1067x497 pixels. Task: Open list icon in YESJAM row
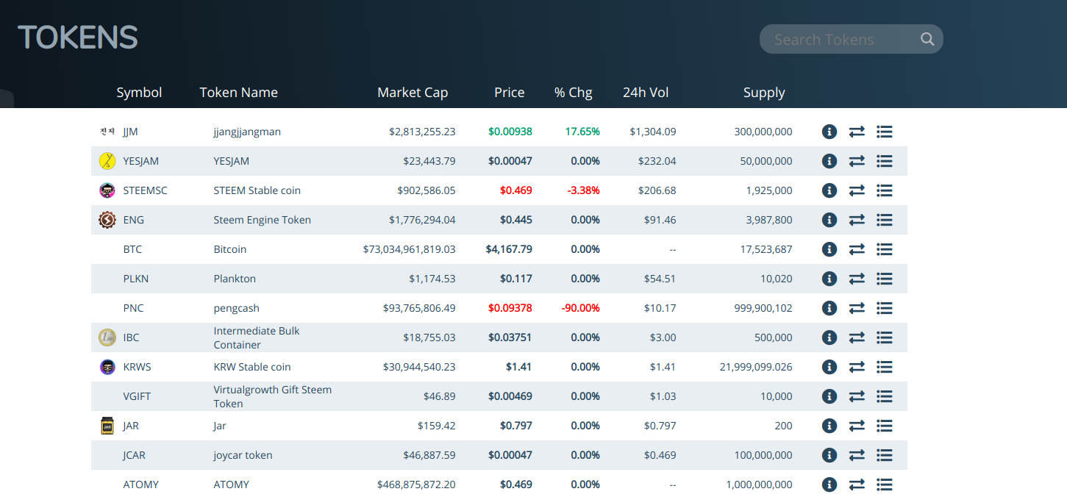885,161
